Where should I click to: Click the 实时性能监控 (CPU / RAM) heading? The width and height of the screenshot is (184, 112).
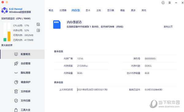16,18
